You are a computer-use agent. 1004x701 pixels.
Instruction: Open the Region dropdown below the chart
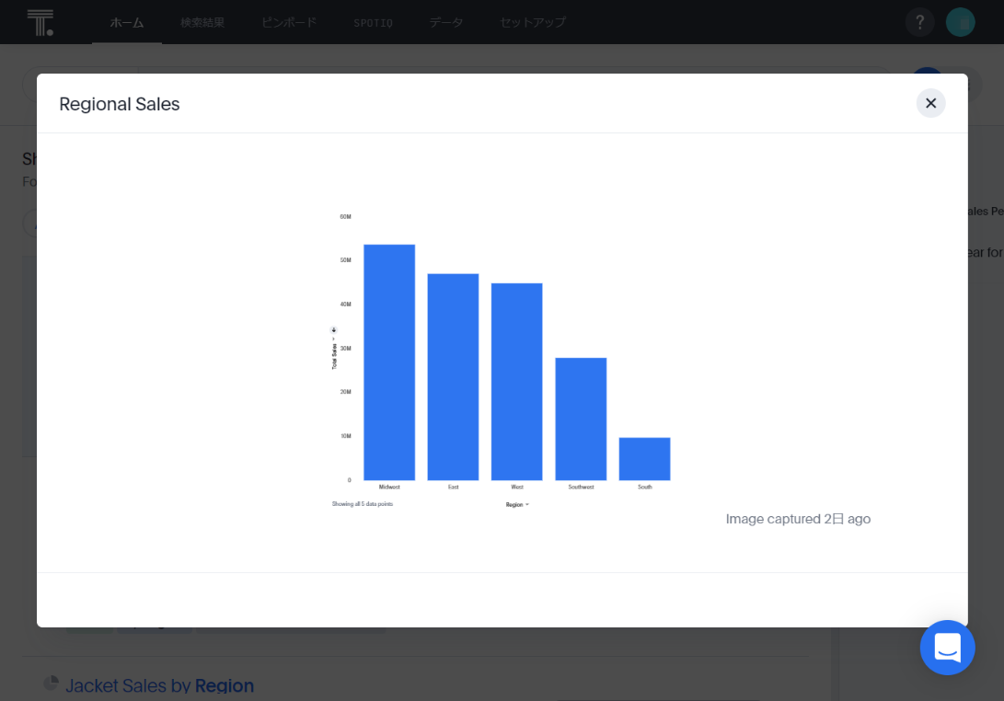(516, 503)
